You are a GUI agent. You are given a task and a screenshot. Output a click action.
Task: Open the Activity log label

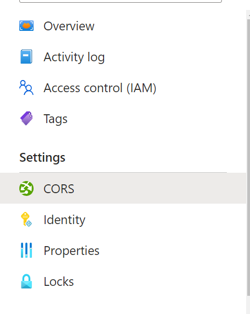74,57
